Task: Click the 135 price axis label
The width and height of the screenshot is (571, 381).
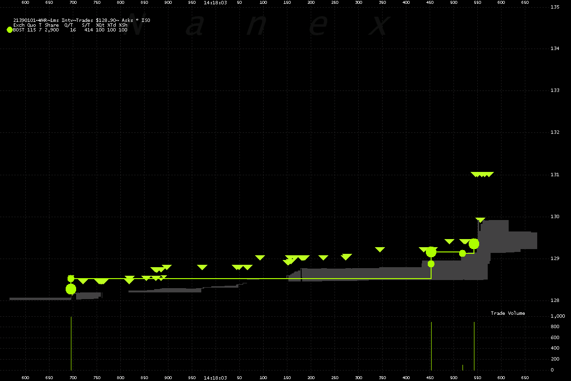Action: tap(555, 7)
